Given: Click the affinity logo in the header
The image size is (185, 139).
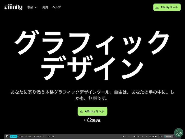Looking at the screenshot, I should point(13,7).
